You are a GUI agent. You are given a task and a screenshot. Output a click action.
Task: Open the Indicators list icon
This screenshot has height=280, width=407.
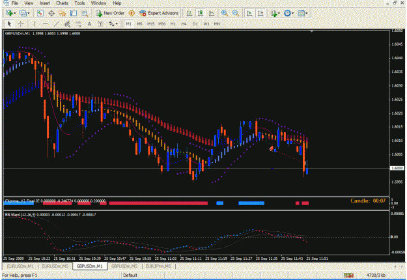274,13
